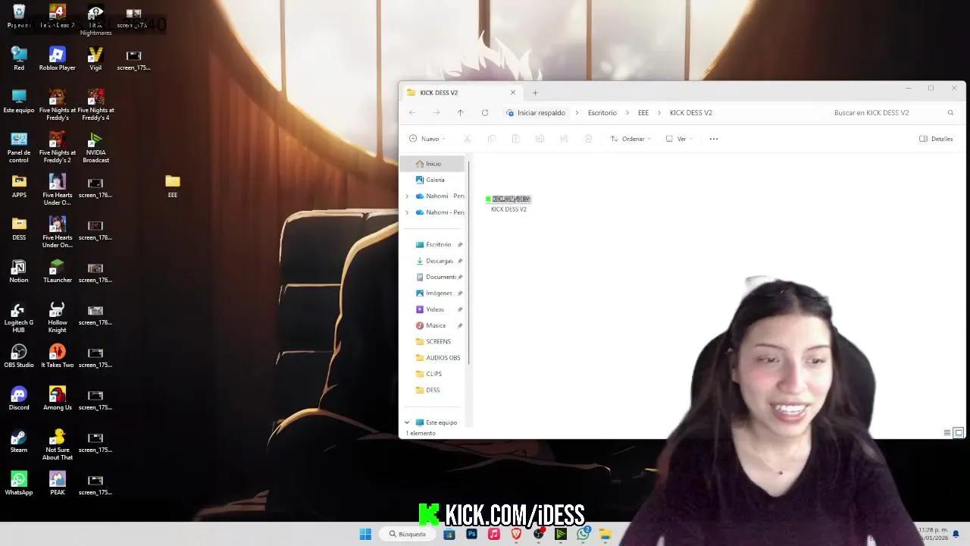The width and height of the screenshot is (970, 546).
Task: Go up one folder level in Explorer
Action: (460, 113)
